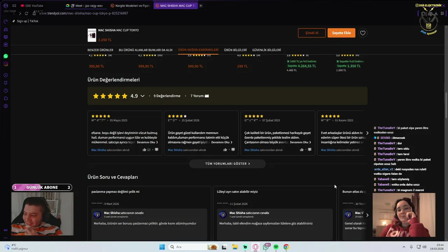Open the Güvenlik Bilgileri section tab

266,50
